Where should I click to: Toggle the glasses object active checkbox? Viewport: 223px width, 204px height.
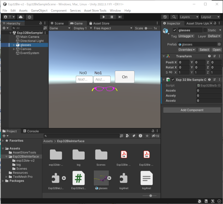pos(174,30)
